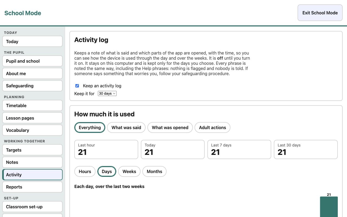
Task: Click the green bar labeled 21
Action: point(329,207)
